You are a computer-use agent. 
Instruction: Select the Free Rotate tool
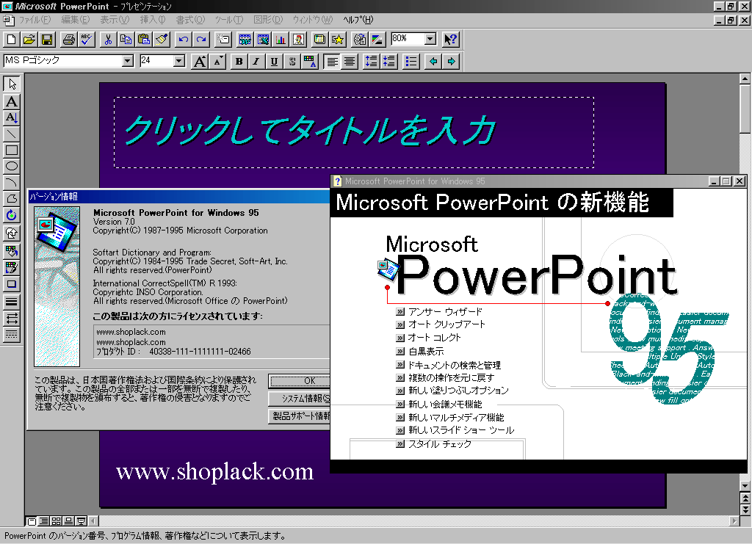coord(12,215)
